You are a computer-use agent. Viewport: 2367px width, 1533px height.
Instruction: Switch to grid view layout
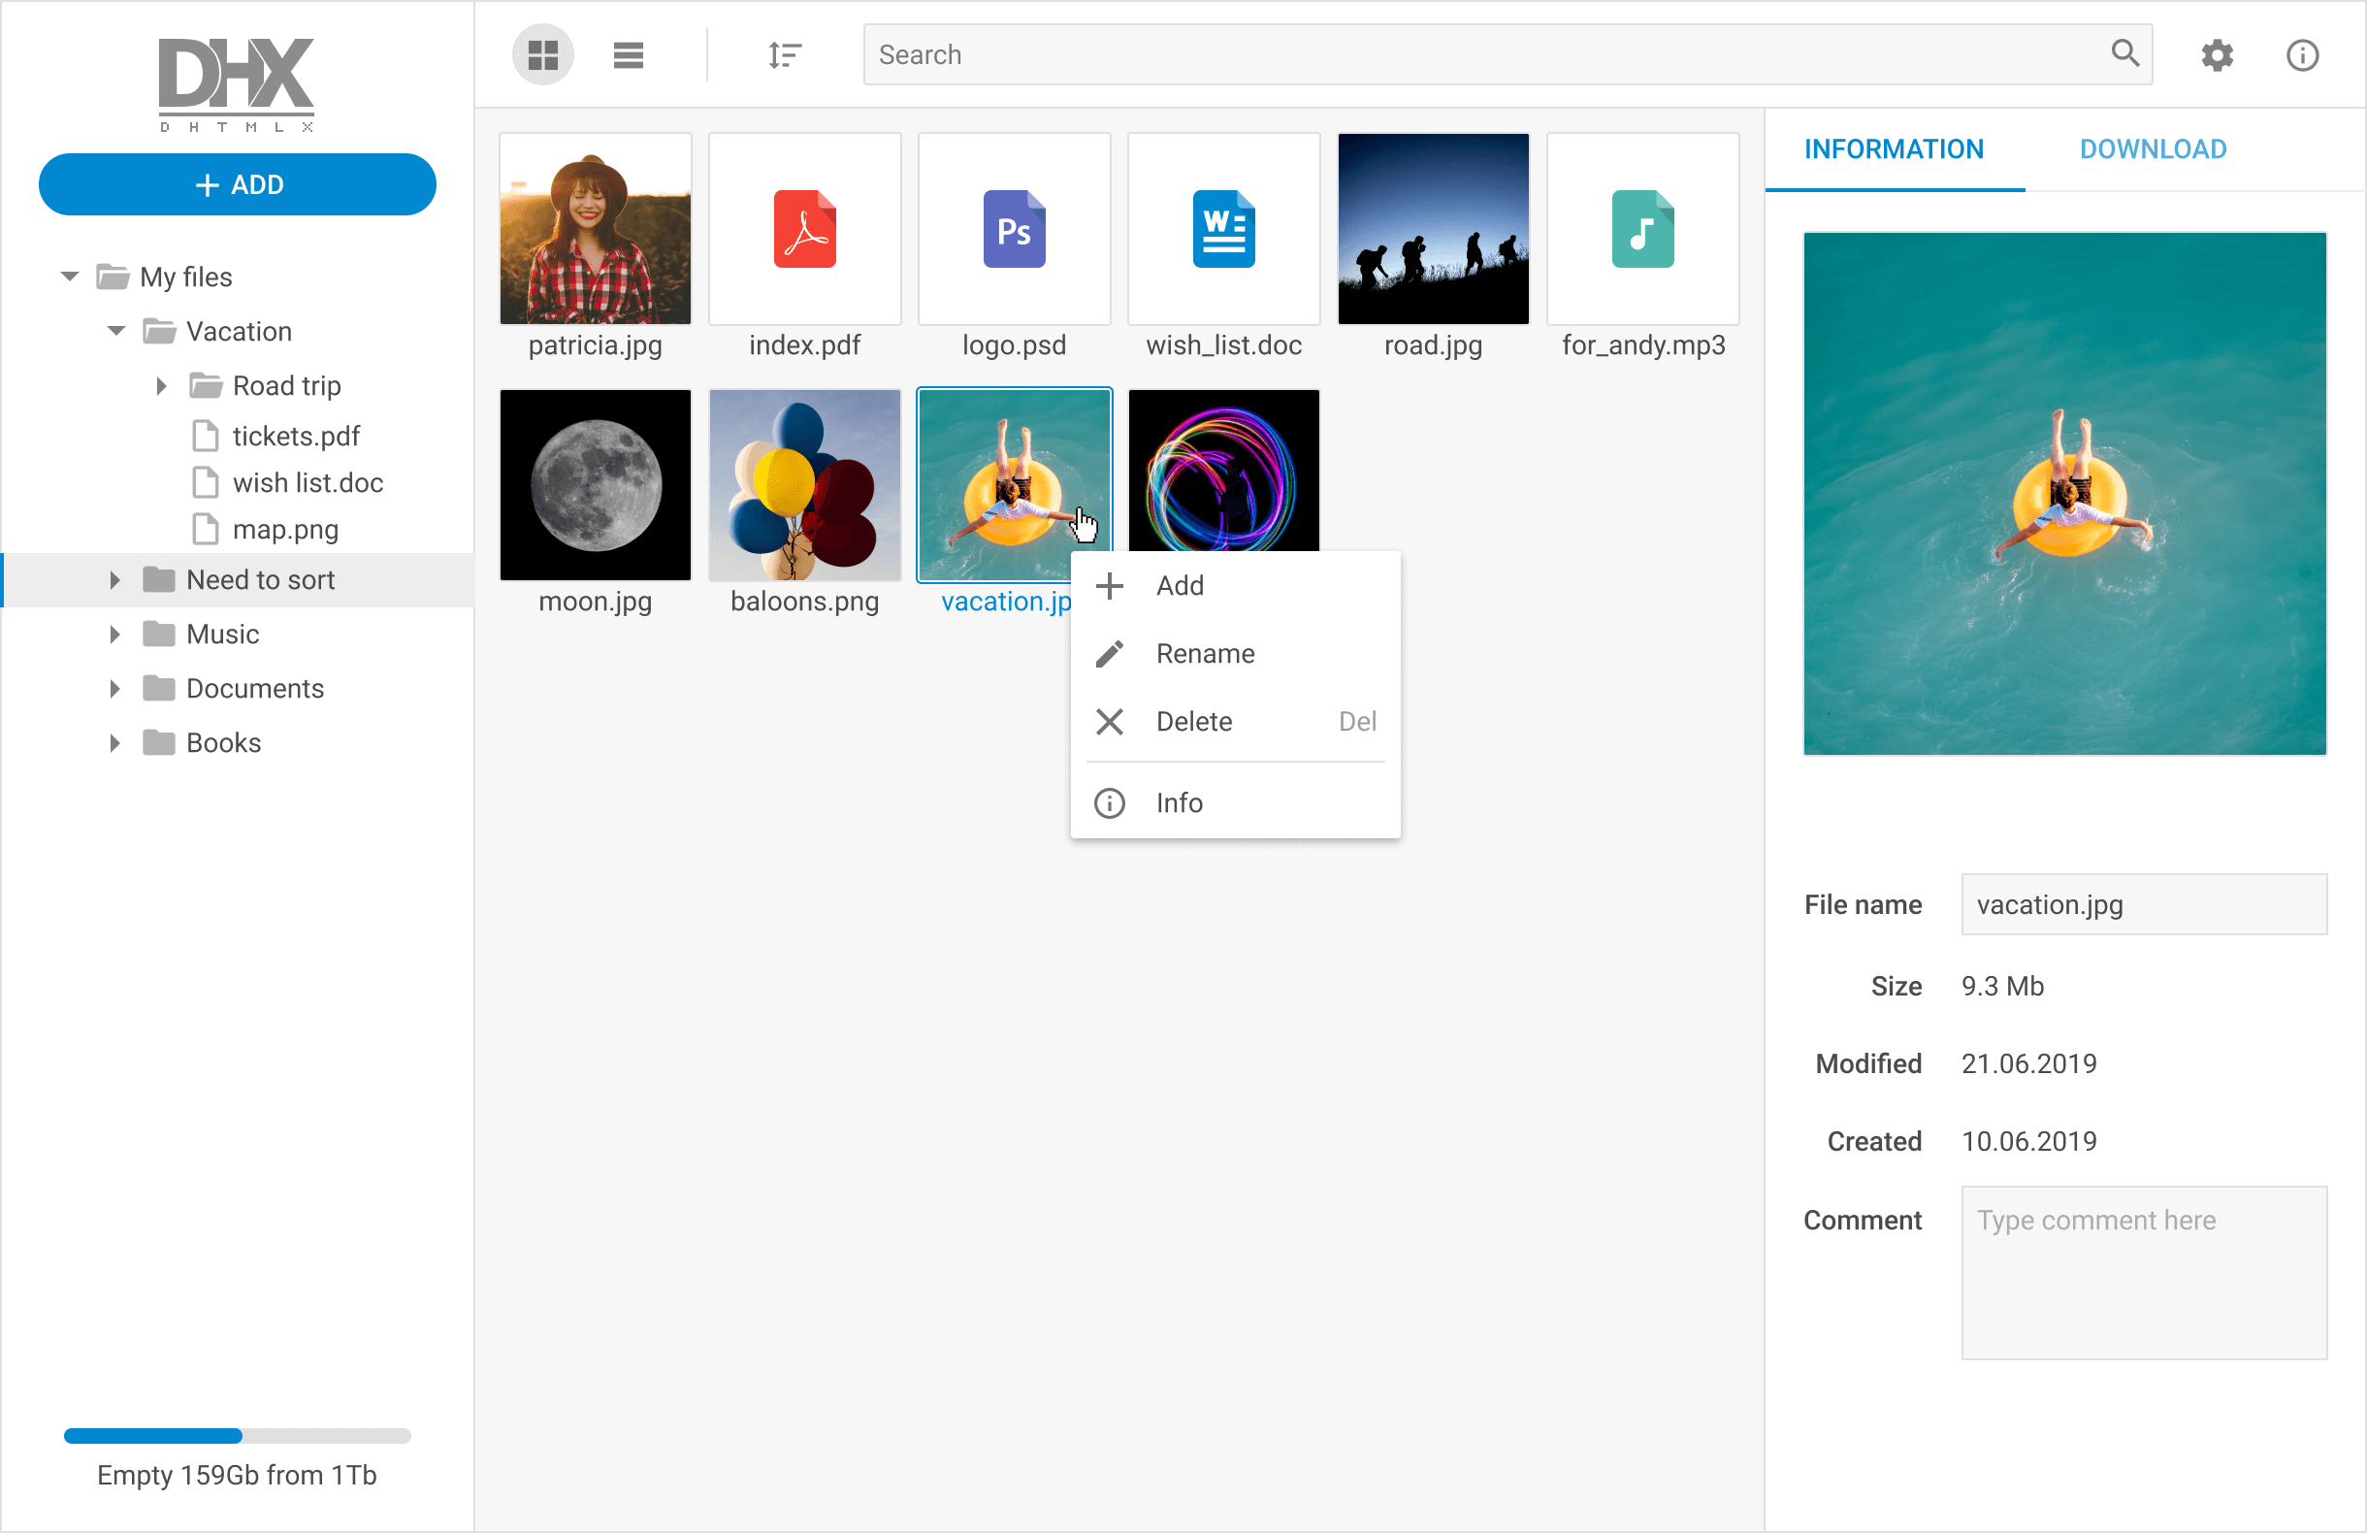(x=543, y=54)
